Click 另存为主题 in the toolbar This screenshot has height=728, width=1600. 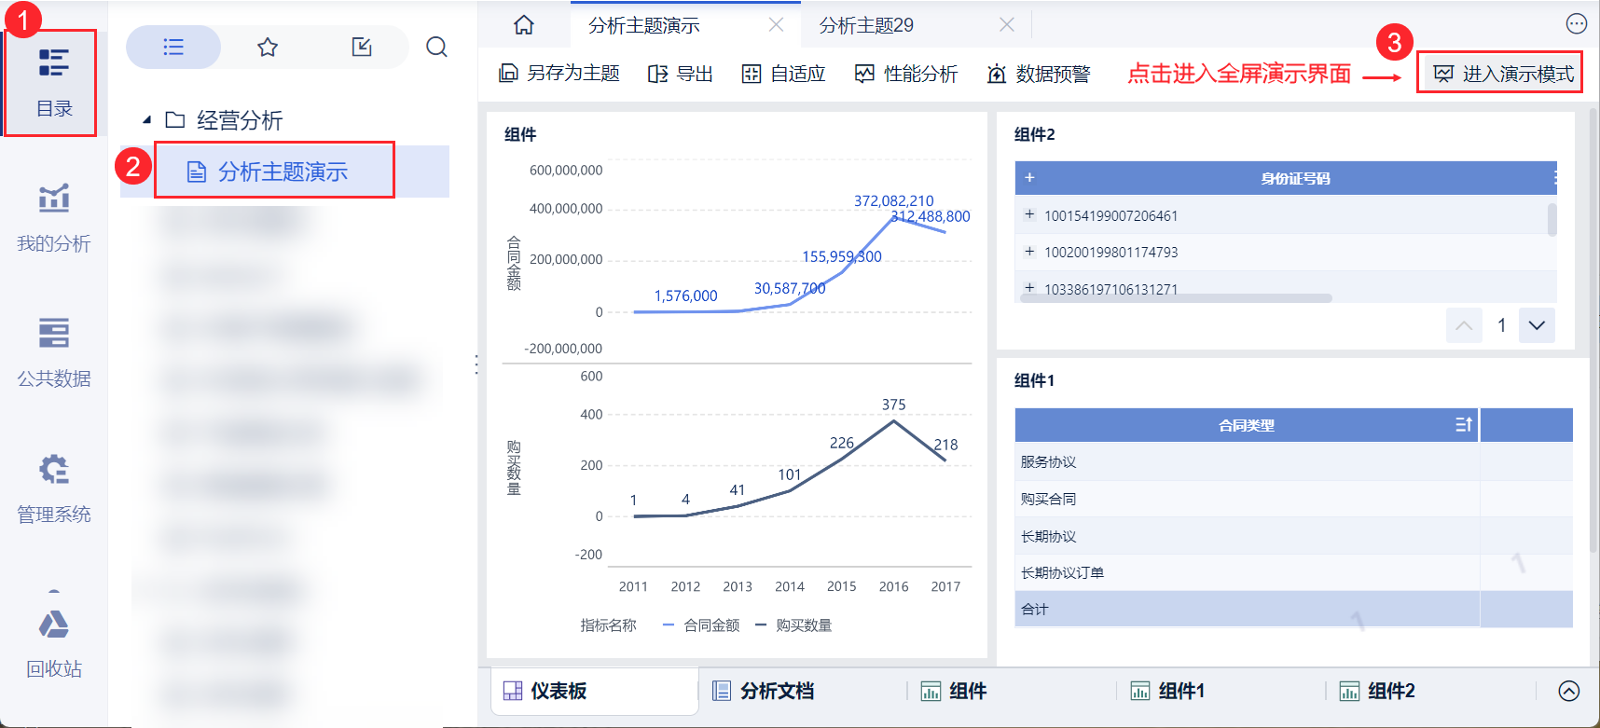click(559, 74)
